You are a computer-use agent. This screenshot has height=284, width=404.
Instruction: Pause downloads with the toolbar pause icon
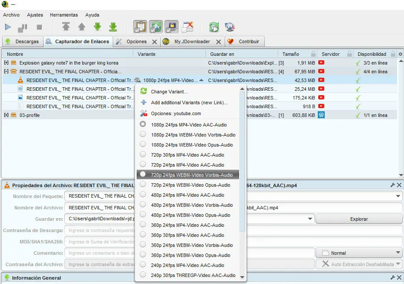pyautogui.click(x=23, y=27)
